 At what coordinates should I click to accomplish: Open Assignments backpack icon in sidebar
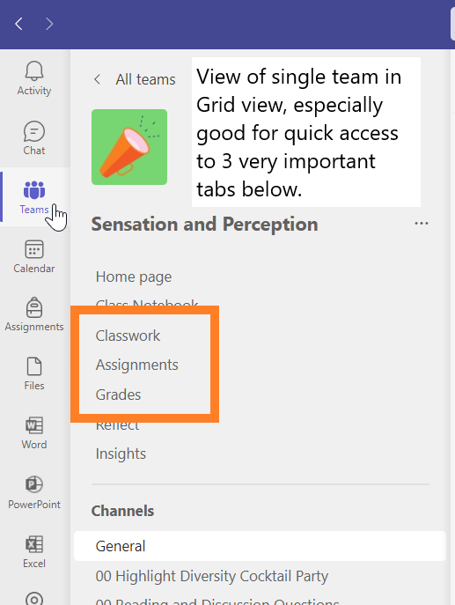point(34,307)
